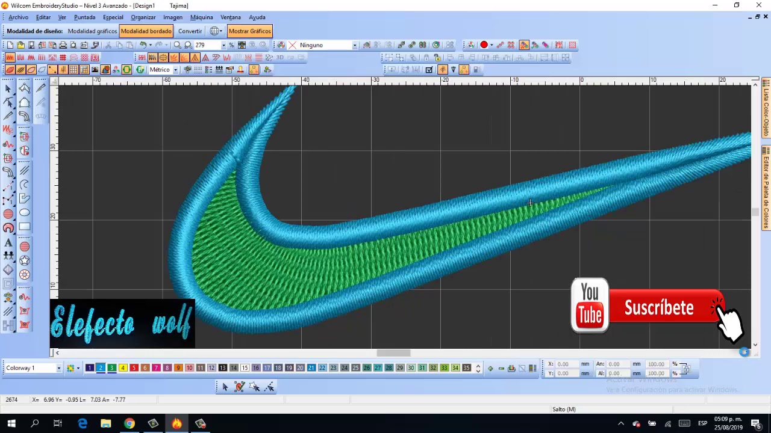Open the zoom factor dropdown arrow
This screenshot has width=771, height=433.
click(x=223, y=45)
